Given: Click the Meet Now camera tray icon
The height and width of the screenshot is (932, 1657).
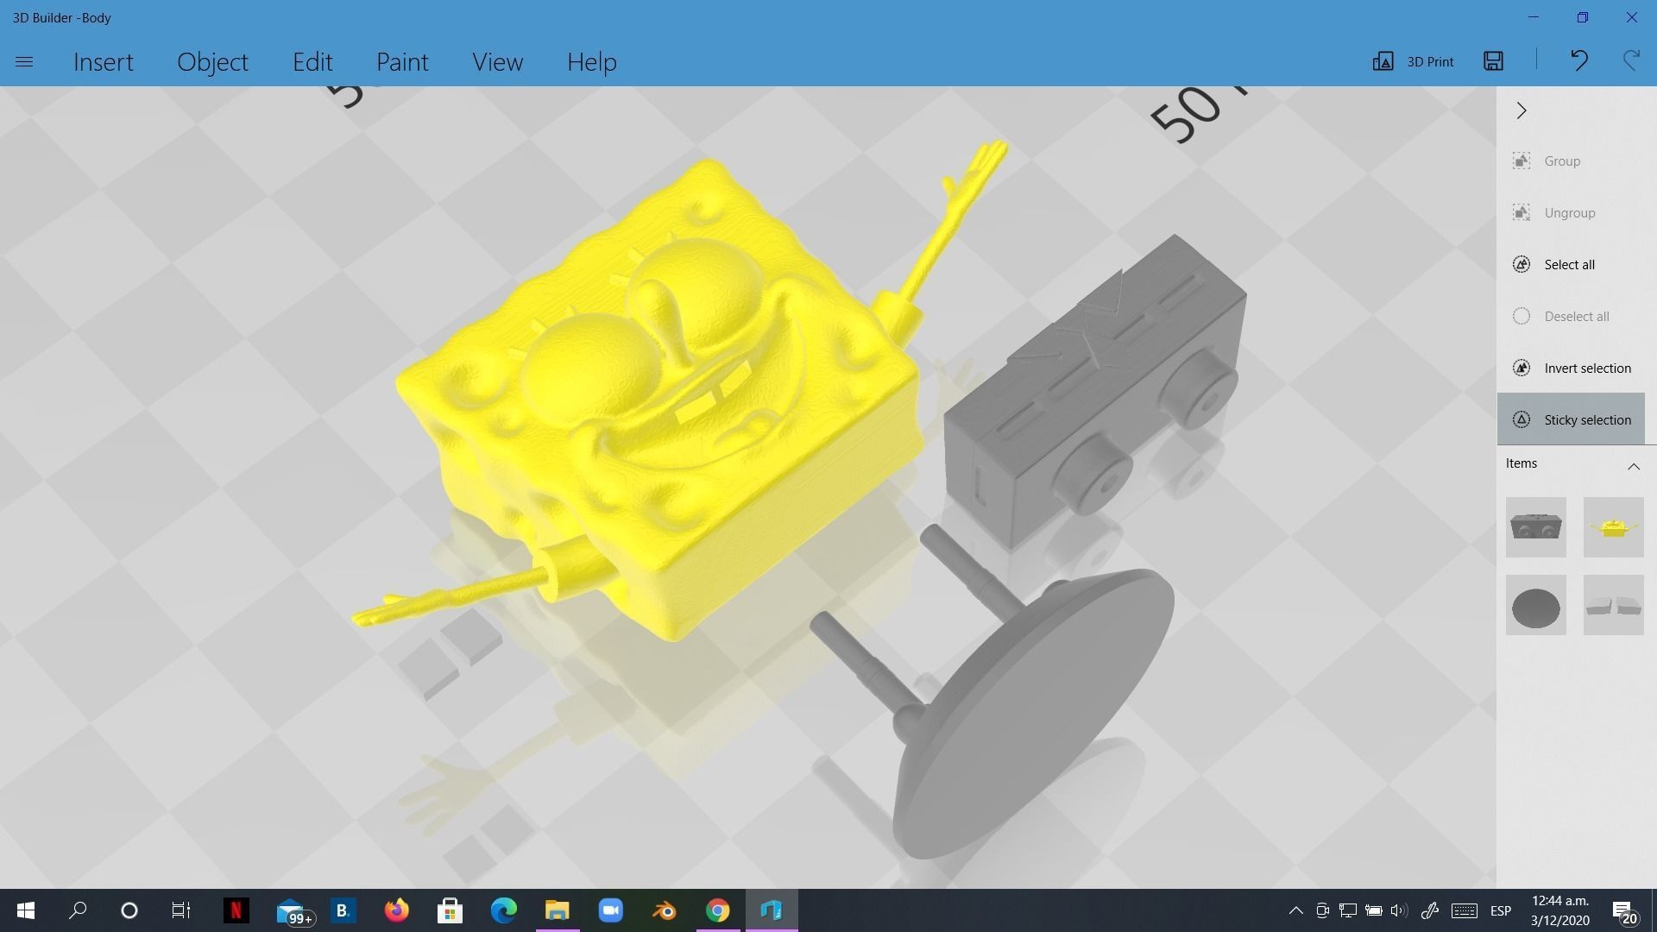Looking at the screenshot, I should tap(1322, 910).
